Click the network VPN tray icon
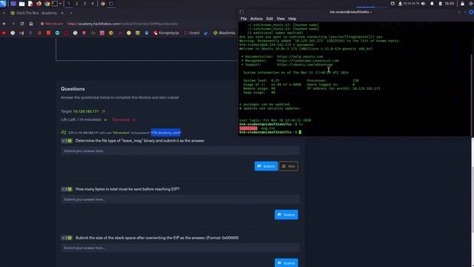Image resolution: width=474 pixels, height=267 pixels. click(x=400, y=4)
